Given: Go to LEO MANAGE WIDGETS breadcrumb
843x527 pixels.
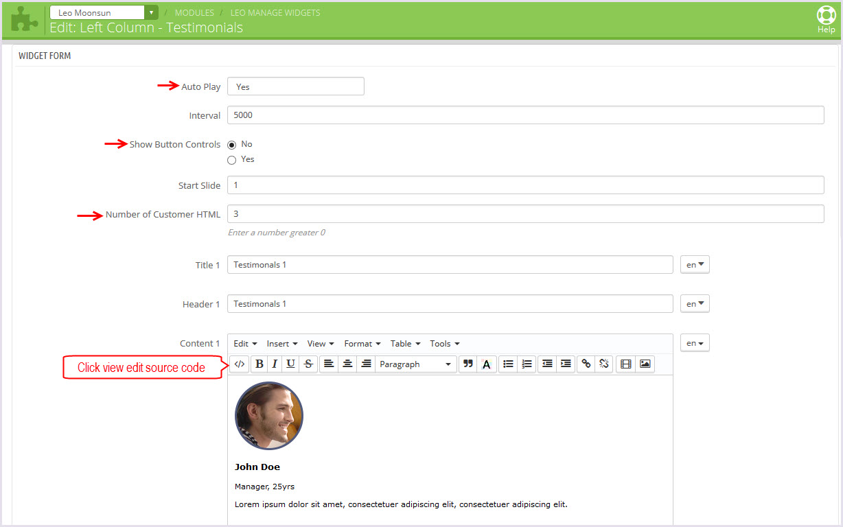Looking at the screenshot, I should [x=275, y=12].
